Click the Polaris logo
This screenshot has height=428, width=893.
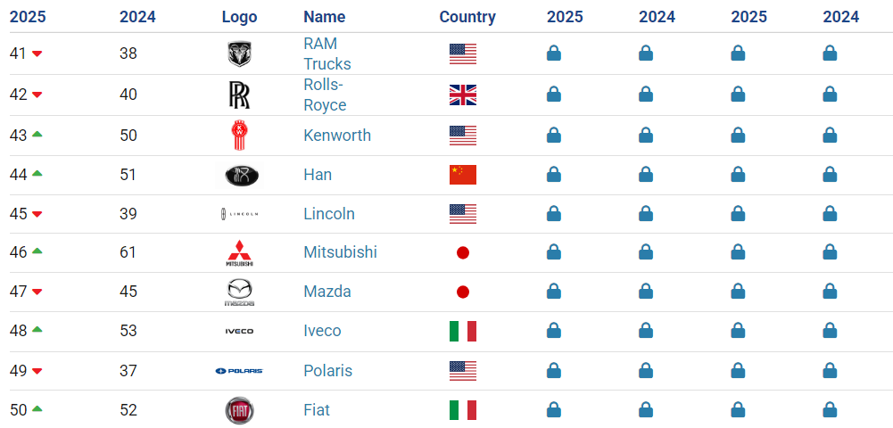pyautogui.click(x=239, y=371)
